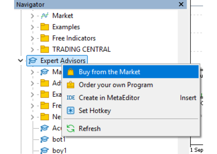Select the boy1 label
This screenshot has height=154, width=217.
click(x=59, y=150)
